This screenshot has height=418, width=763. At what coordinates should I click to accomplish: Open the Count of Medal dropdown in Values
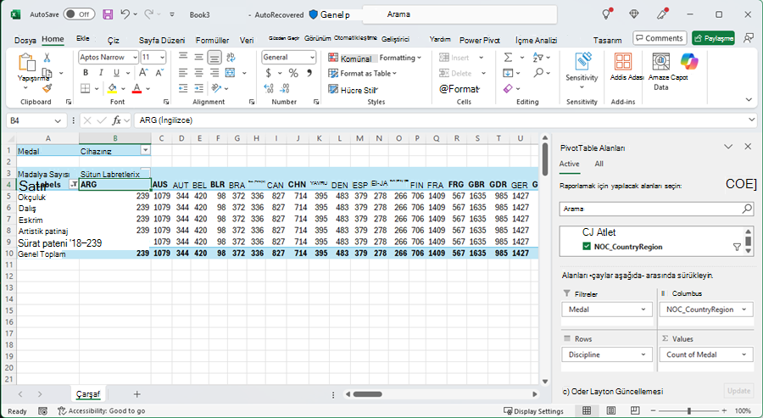click(744, 354)
